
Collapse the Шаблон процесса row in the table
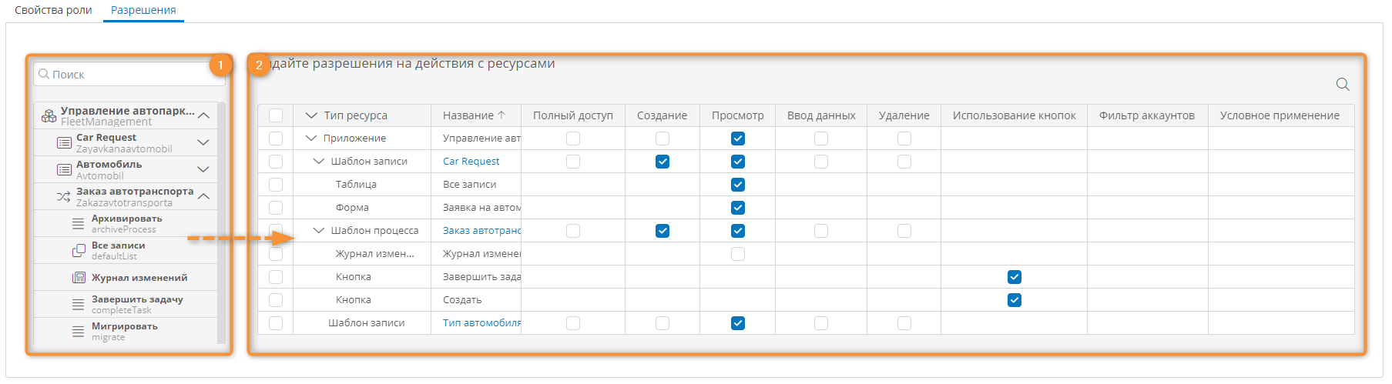(x=319, y=230)
